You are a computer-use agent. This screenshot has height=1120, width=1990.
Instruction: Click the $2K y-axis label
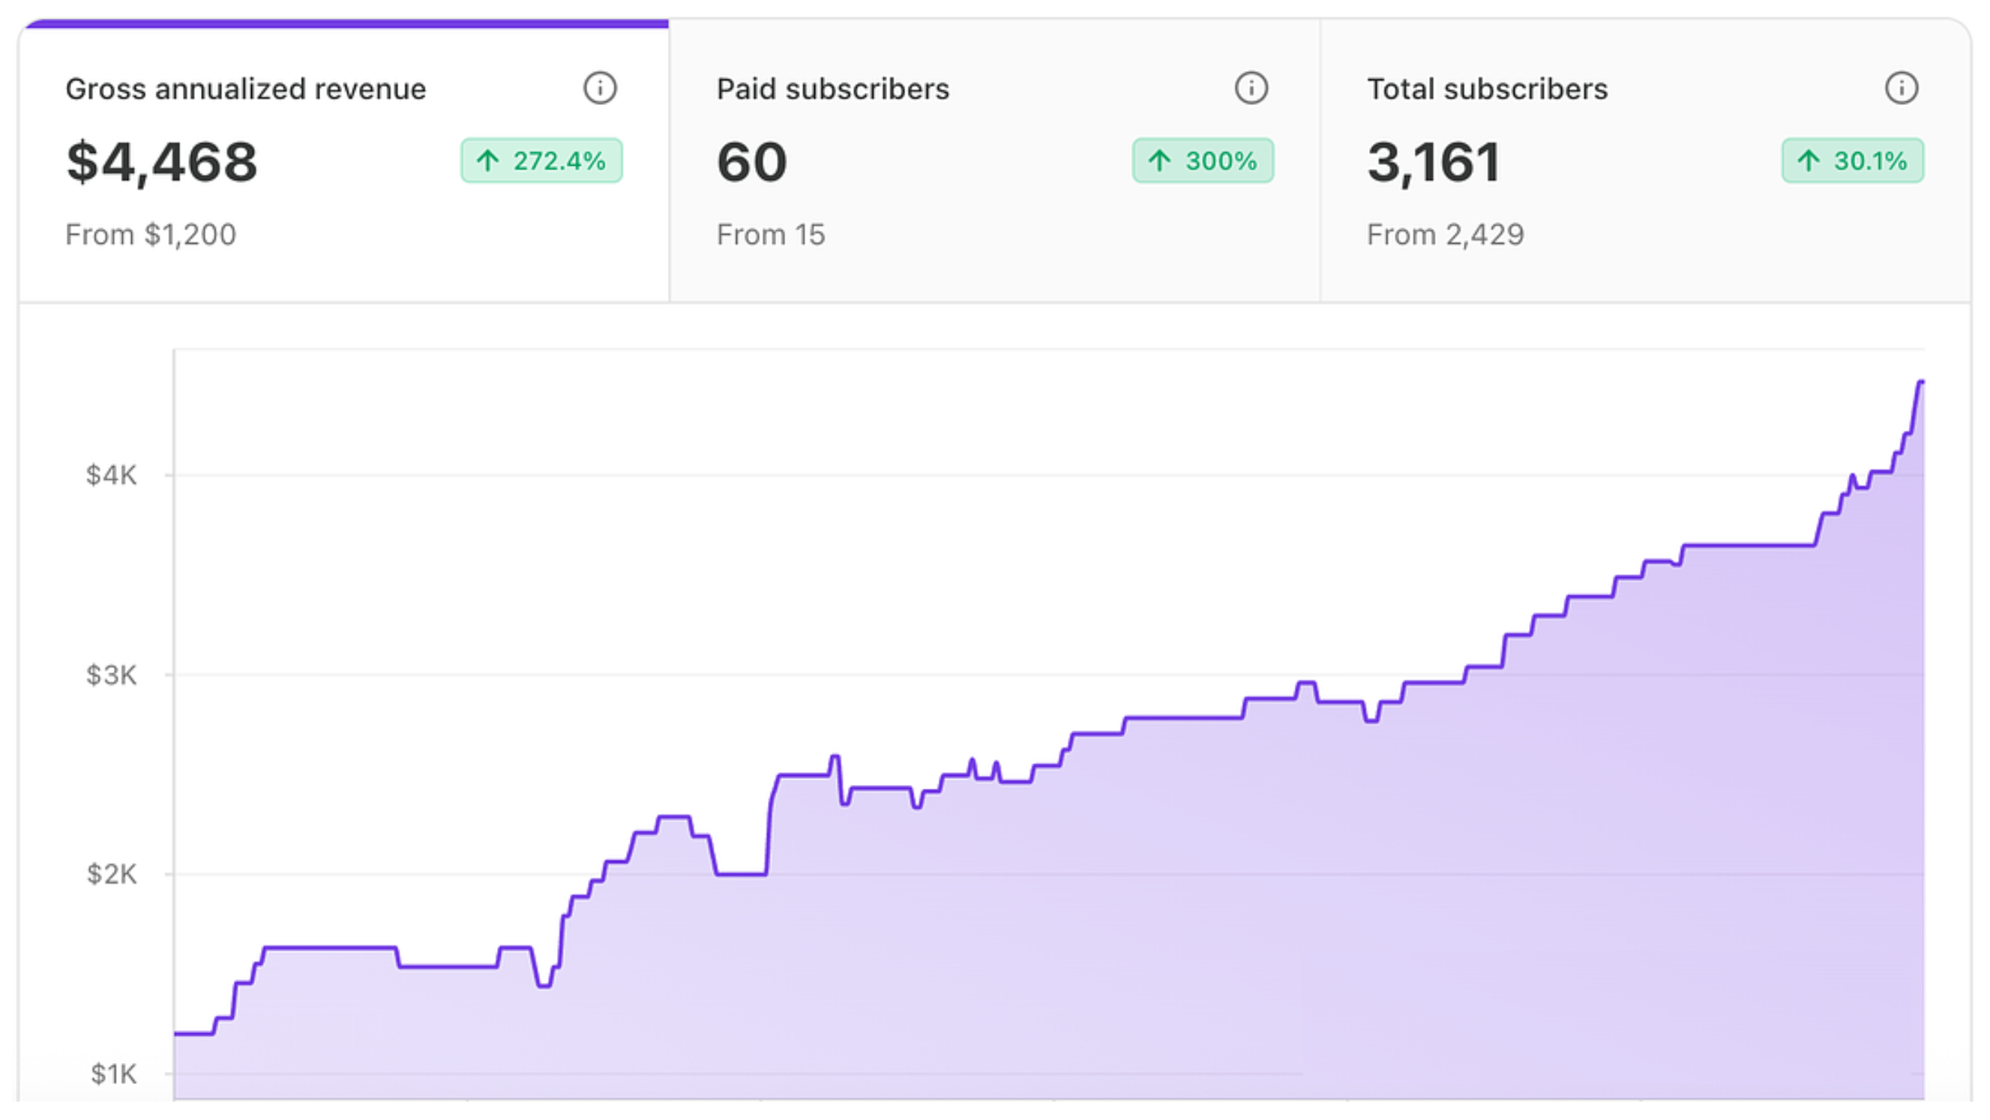pos(111,874)
